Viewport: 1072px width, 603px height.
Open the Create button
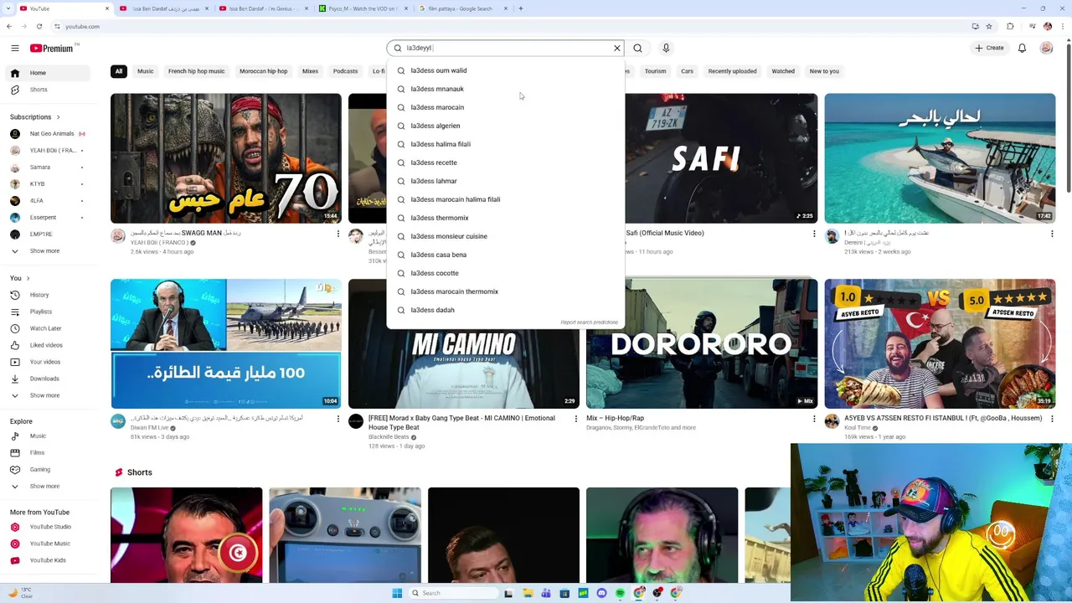click(x=989, y=48)
